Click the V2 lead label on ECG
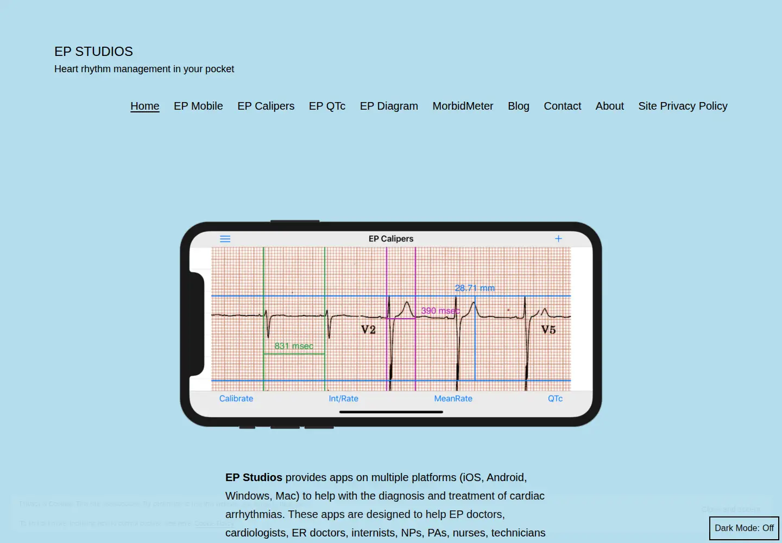782x543 pixels. click(368, 330)
